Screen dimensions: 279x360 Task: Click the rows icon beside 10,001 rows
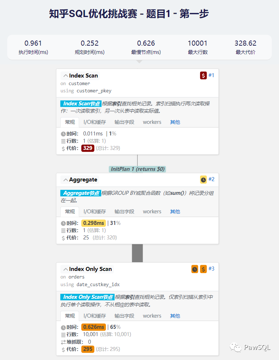tap(63, 335)
